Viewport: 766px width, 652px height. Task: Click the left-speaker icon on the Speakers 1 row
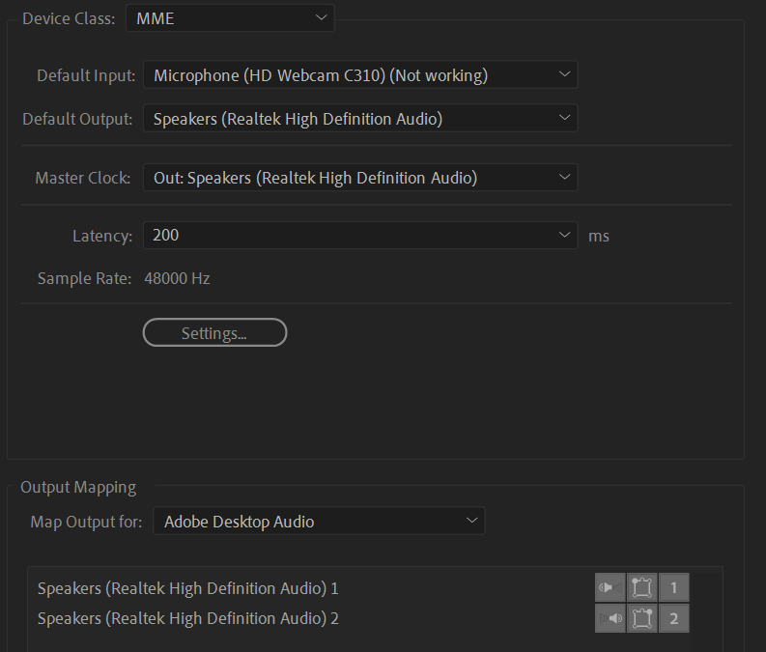coord(610,587)
